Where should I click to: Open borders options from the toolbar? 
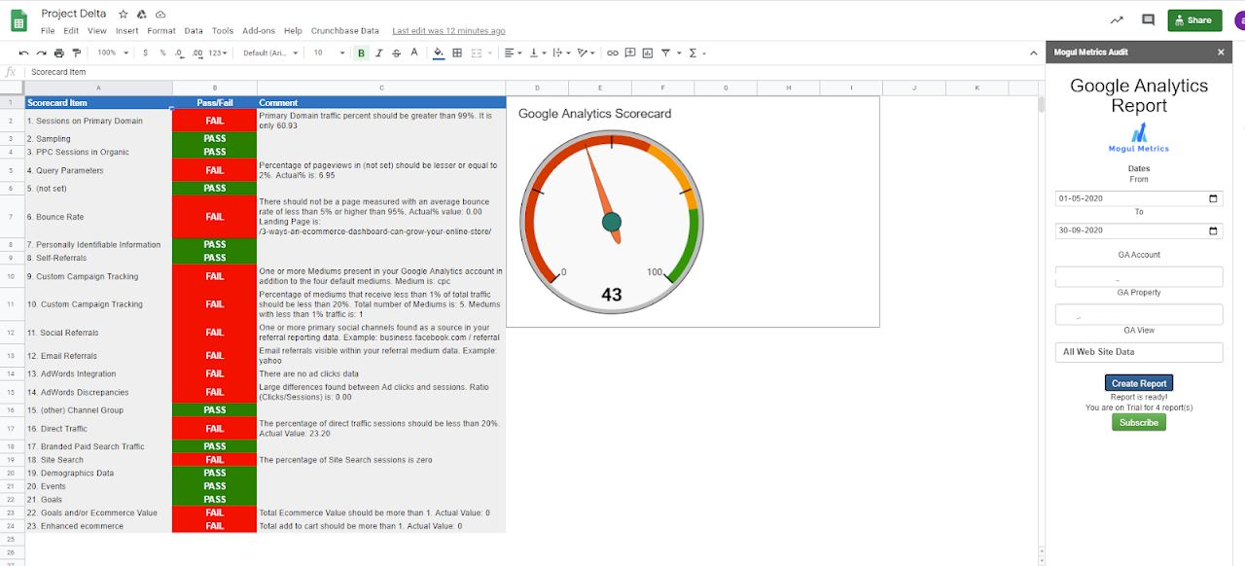(455, 53)
